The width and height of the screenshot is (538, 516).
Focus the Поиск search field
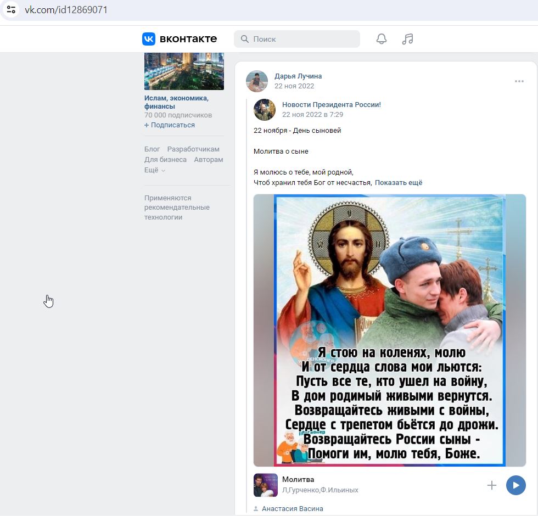pyautogui.click(x=297, y=39)
